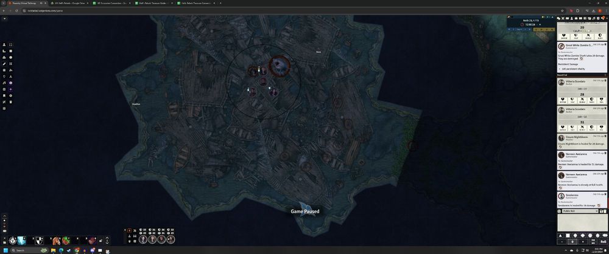The height and width of the screenshot is (254, 609).
Task: Open the Windows Start menu
Action: 6,250
